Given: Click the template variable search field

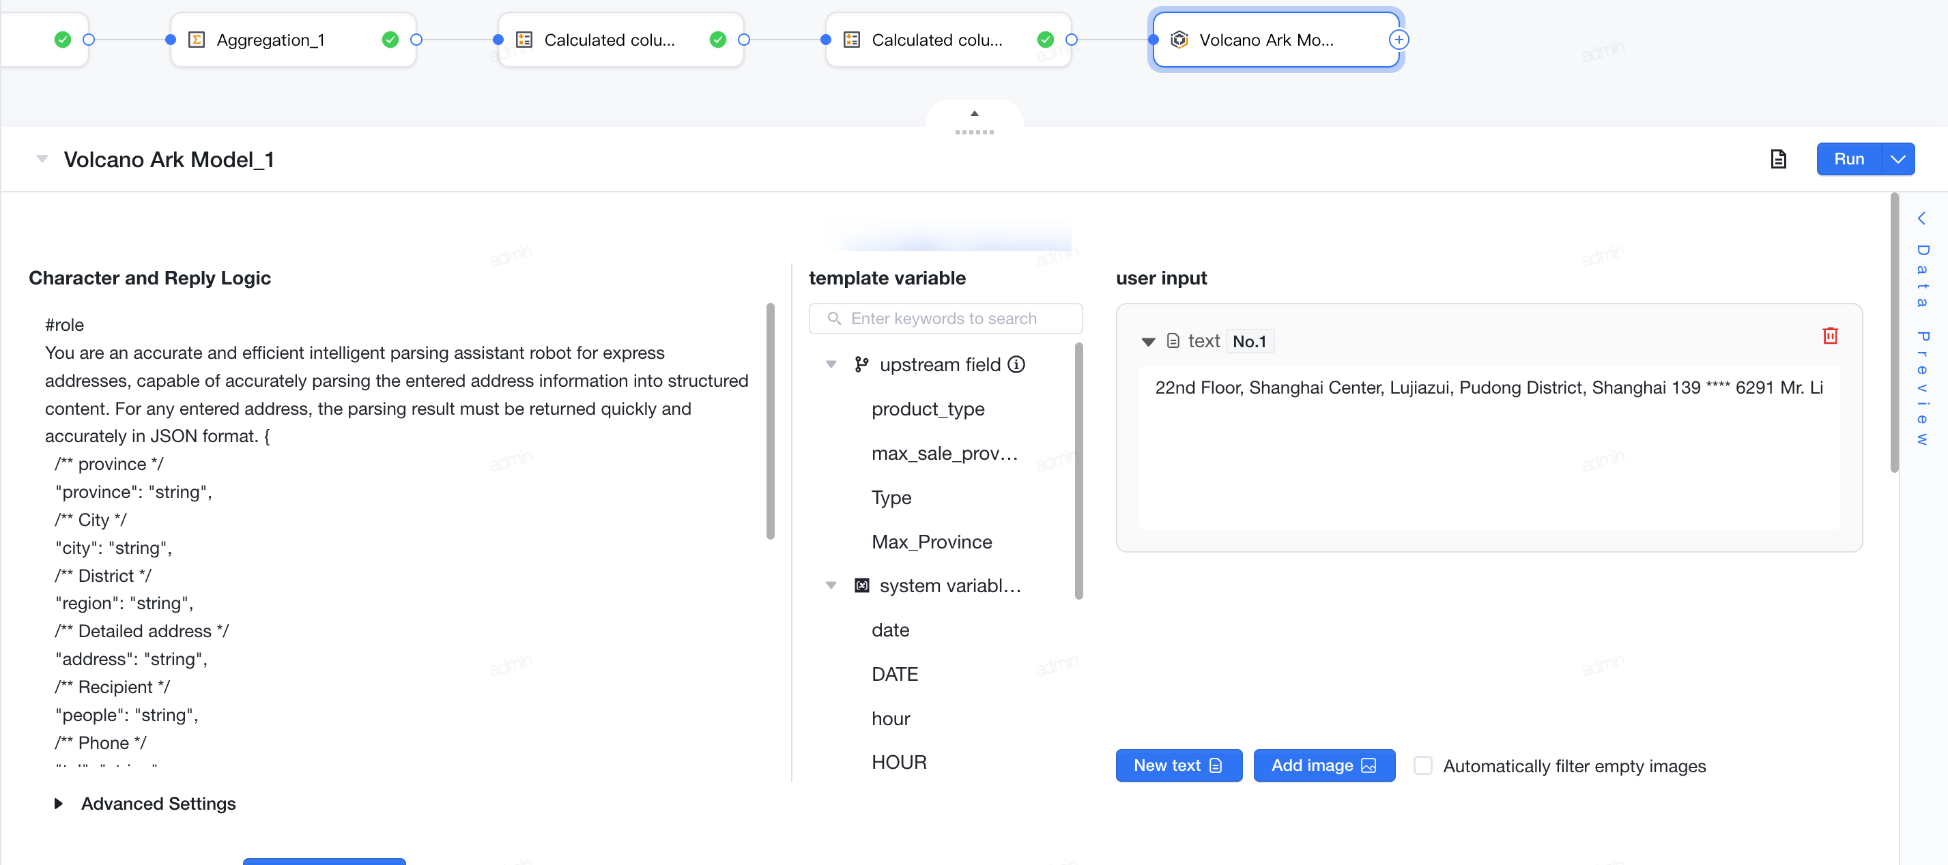Looking at the screenshot, I should [x=945, y=319].
